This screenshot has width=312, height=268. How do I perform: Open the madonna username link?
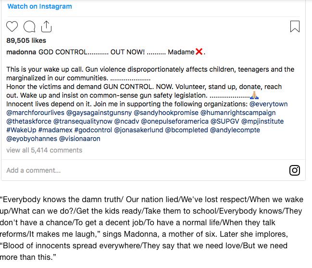[x=21, y=52]
